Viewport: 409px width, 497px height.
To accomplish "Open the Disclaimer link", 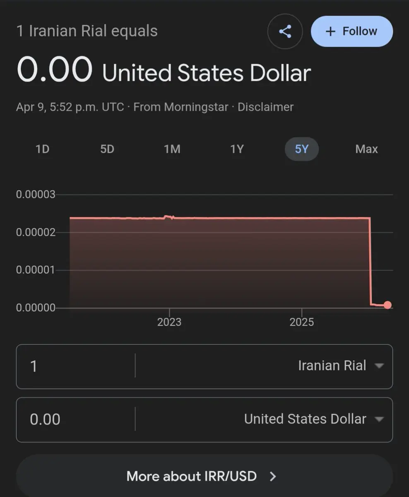I will coord(265,107).
